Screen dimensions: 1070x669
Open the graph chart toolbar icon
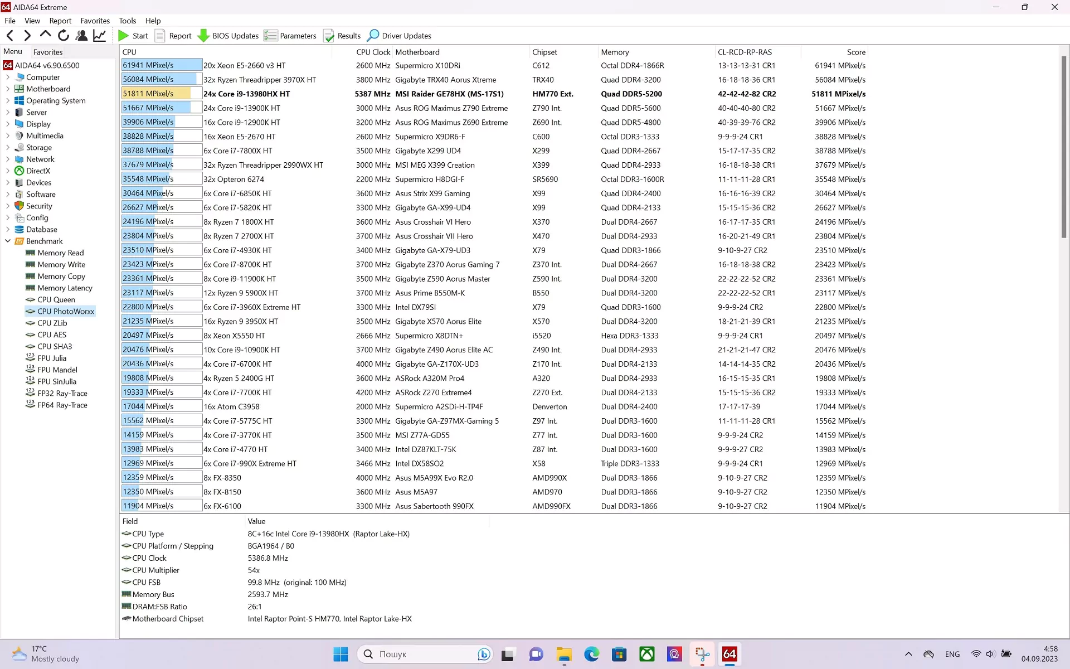(x=99, y=36)
